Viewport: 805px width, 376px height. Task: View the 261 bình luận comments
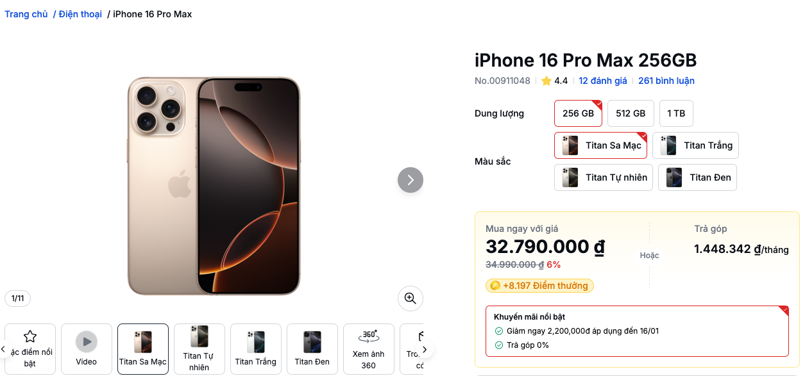666,80
